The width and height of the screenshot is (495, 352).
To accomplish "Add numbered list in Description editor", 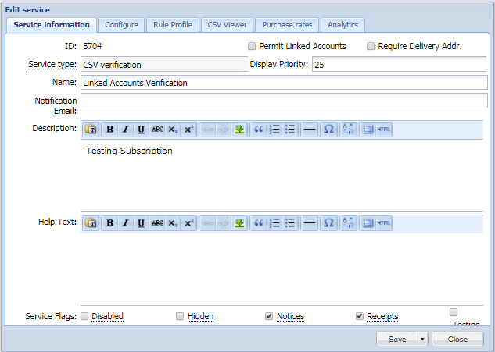I will 274,130.
